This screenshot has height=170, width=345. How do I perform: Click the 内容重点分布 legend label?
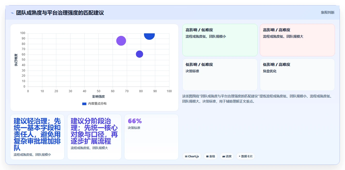point(97,104)
